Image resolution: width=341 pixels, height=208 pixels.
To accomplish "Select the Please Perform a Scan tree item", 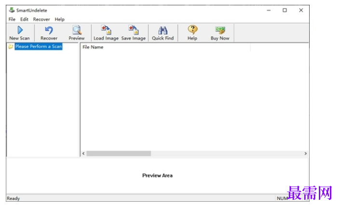I will [39, 46].
